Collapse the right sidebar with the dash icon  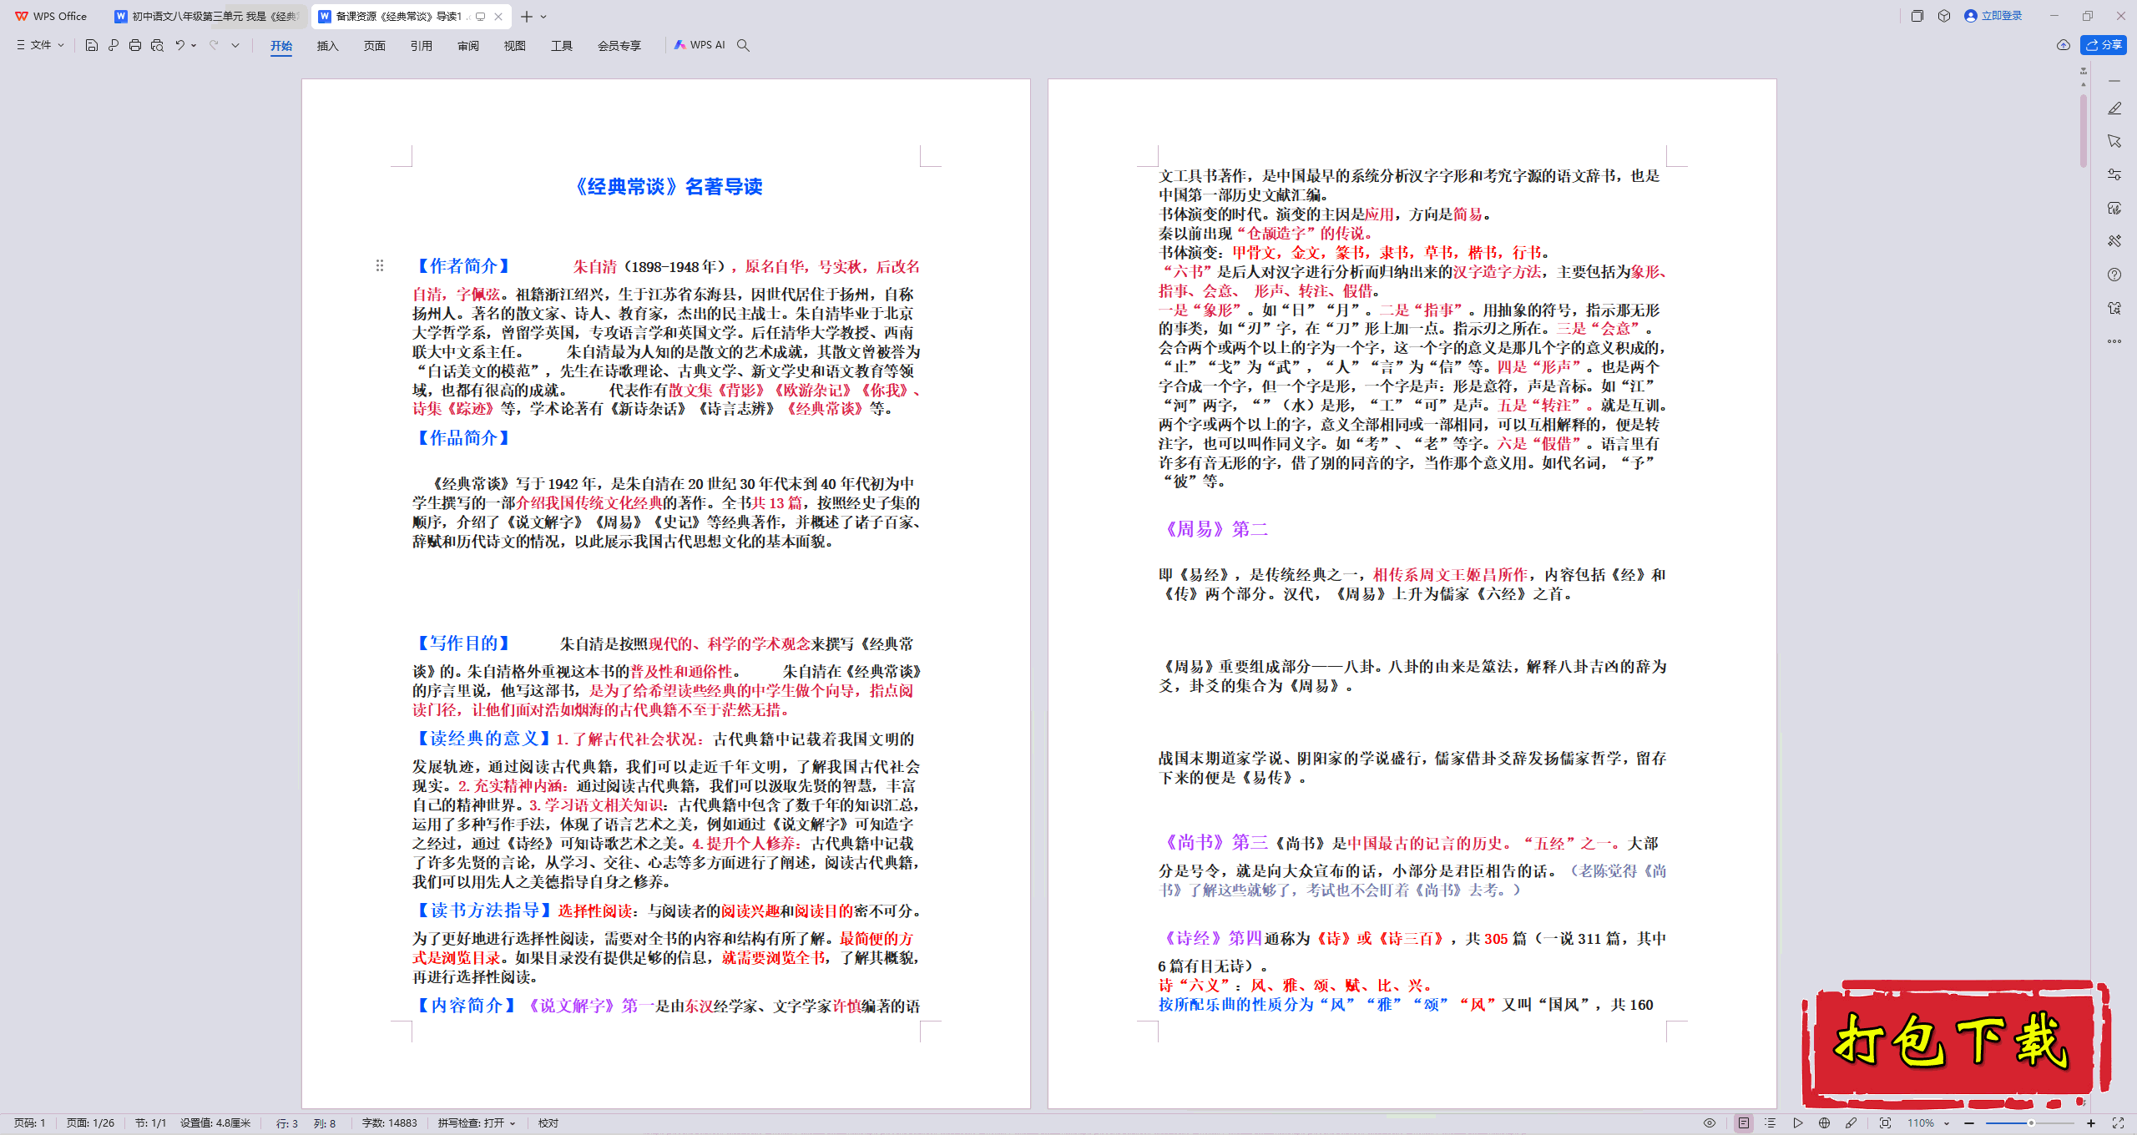click(2114, 81)
